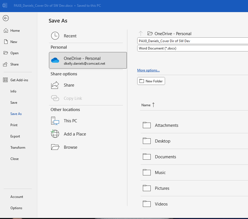Select OneDrive - Personal location
Image resolution: width=248 pixels, height=219 pixels.
pyautogui.click(x=88, y=60)
